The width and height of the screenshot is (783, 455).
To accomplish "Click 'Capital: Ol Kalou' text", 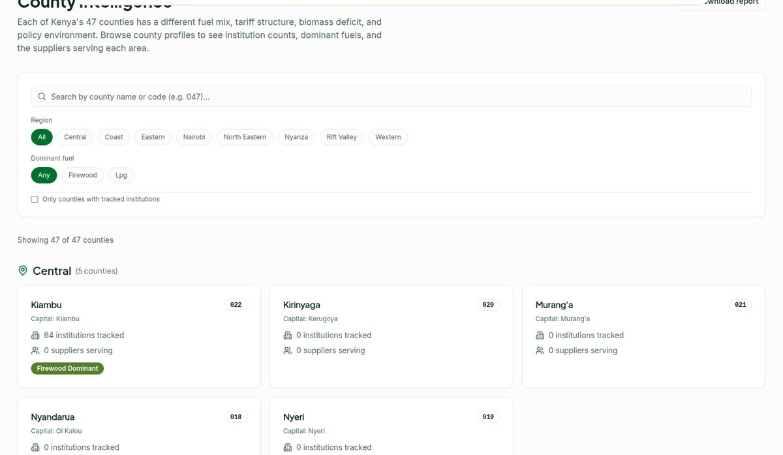I will pyautogui.click(x=57, y=431).
